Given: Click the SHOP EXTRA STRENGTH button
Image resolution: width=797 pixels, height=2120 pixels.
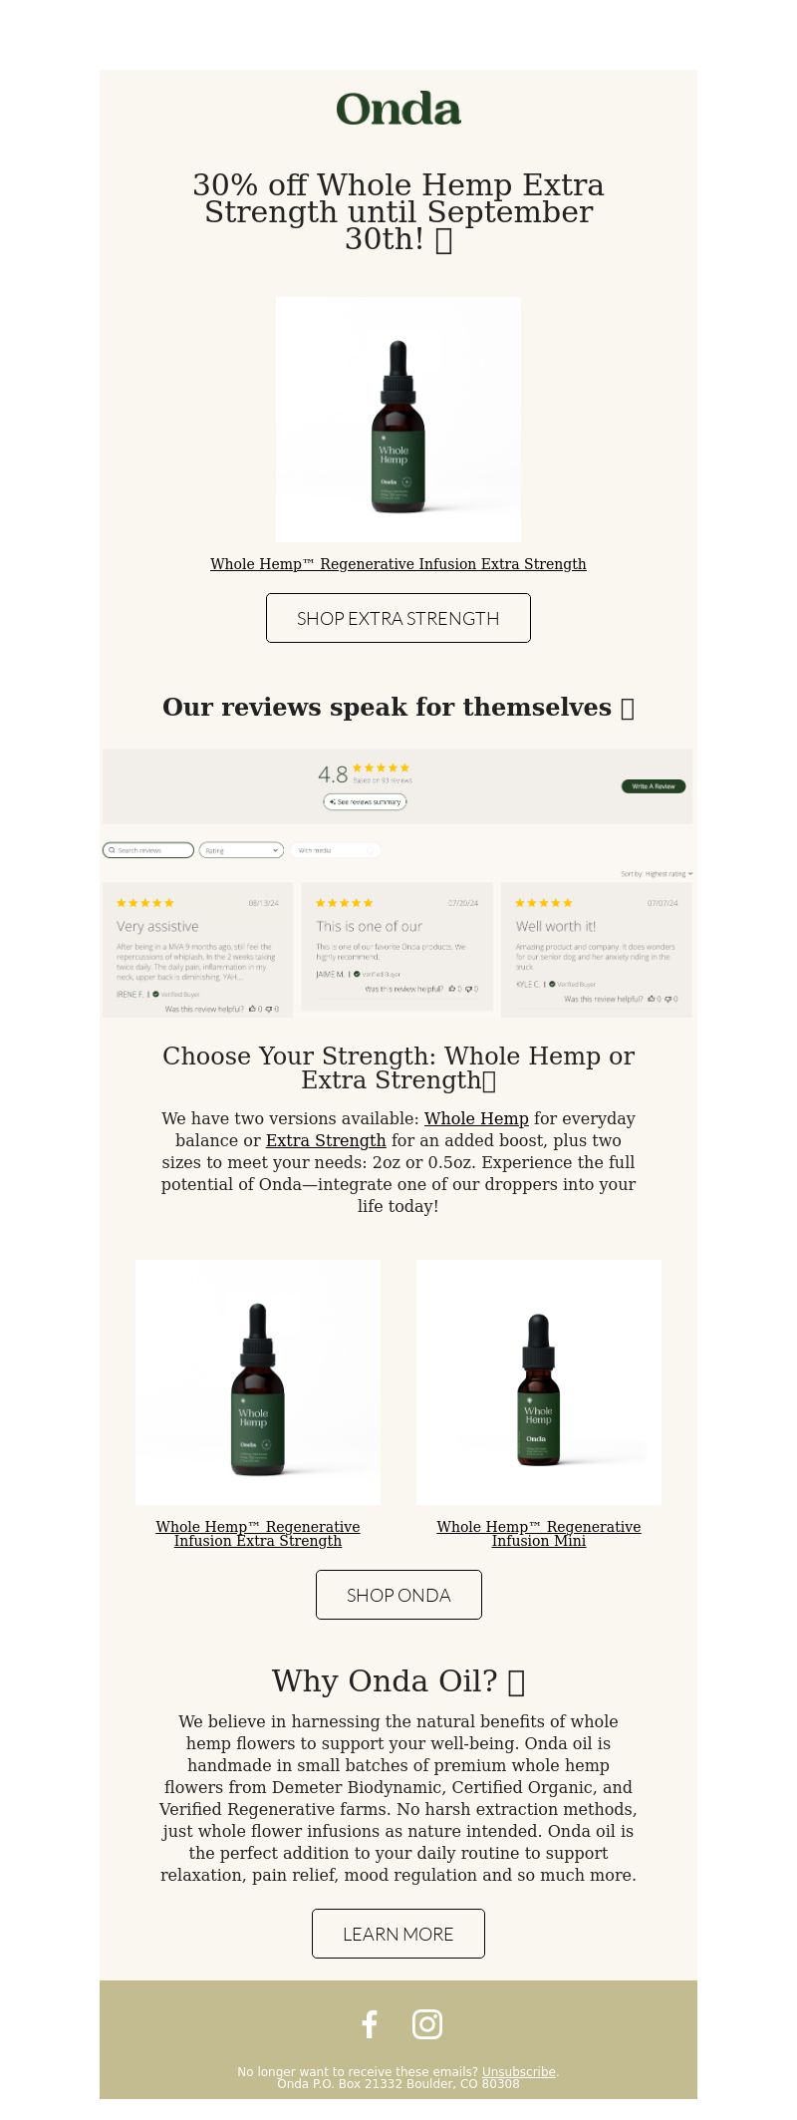Looking at the screenshot, I should [398, 618].
